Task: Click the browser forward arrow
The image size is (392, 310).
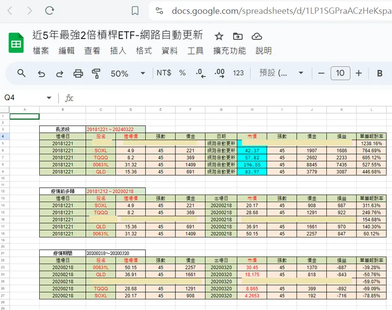Action: pyautogui.click(x=30, y=11)
